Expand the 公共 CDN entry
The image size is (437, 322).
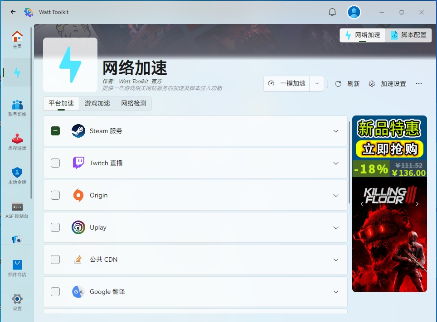(x=336, y=260)
